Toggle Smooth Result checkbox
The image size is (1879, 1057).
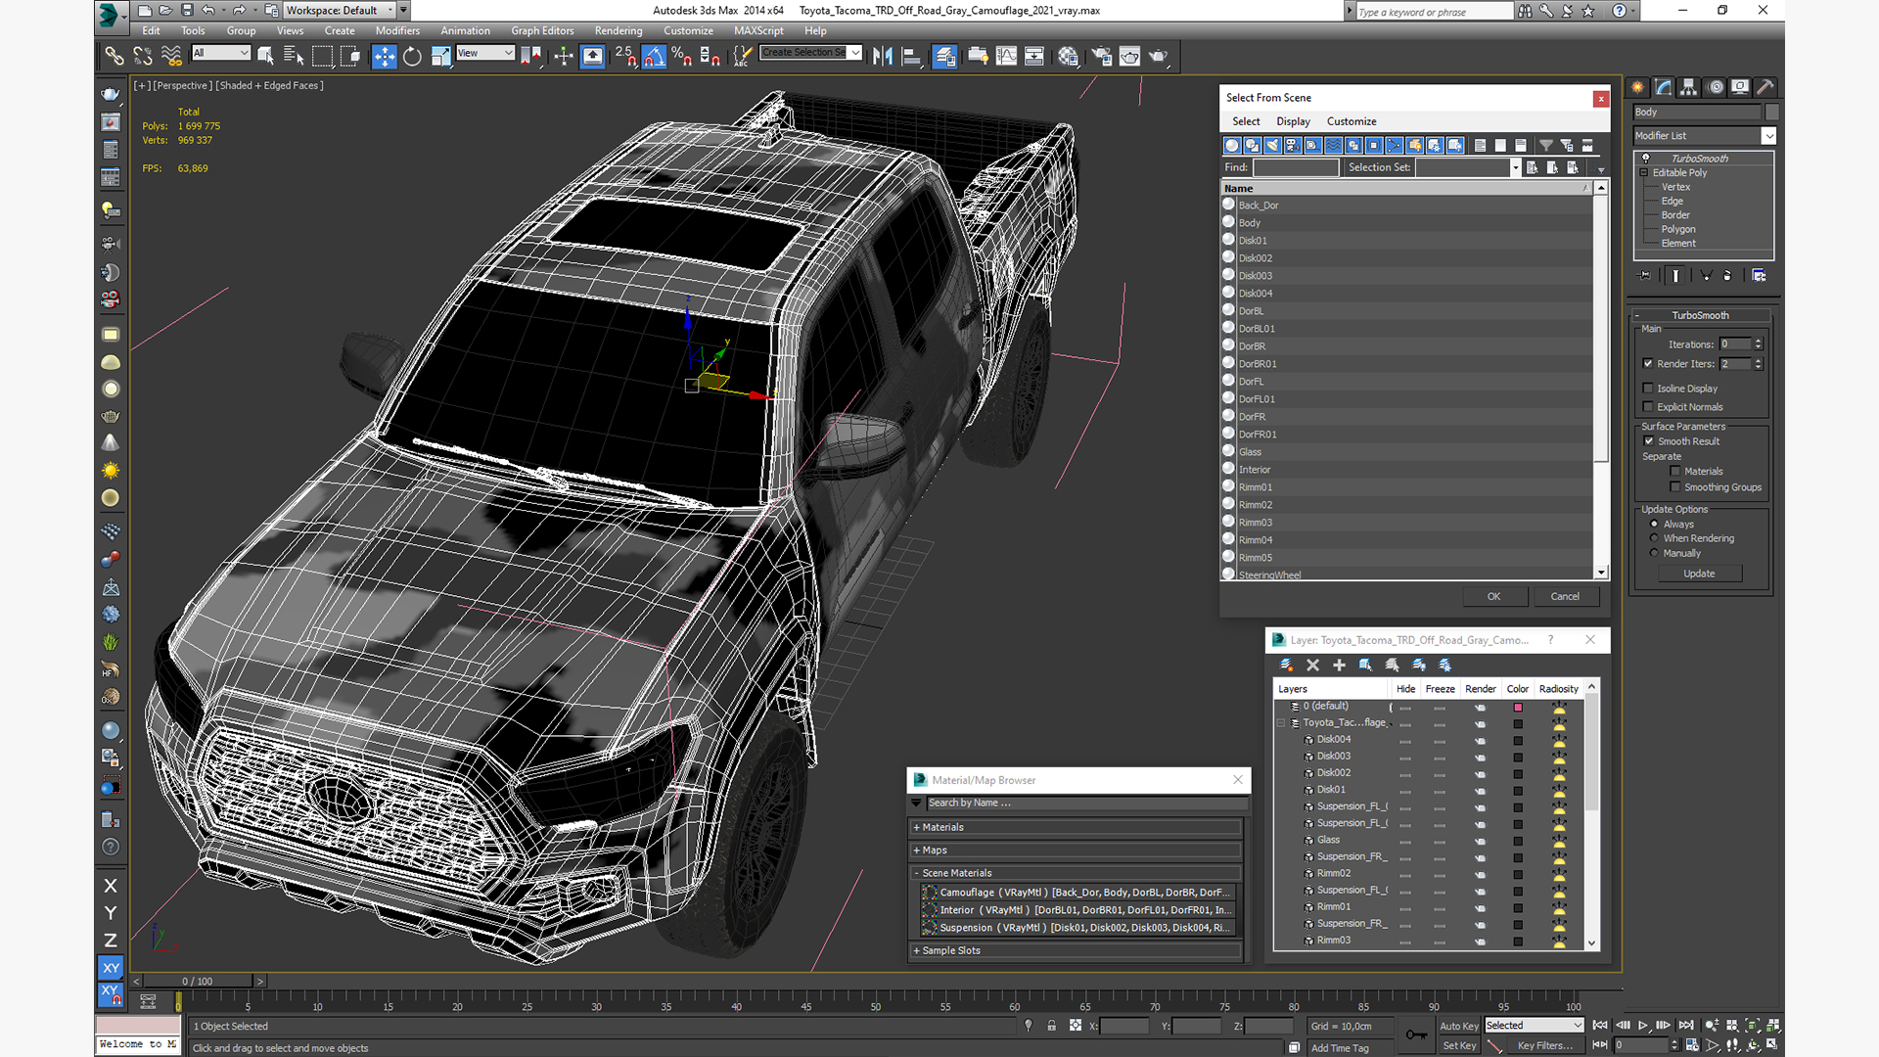1649,441
